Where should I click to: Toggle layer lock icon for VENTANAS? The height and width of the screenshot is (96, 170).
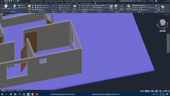pyautogui.click(x=136, y=5)
